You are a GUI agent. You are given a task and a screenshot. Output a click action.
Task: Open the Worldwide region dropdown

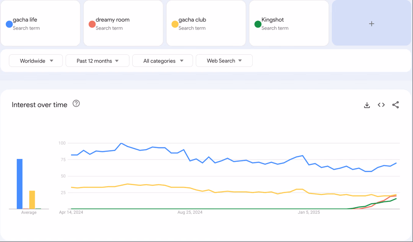tap(36, 61)
